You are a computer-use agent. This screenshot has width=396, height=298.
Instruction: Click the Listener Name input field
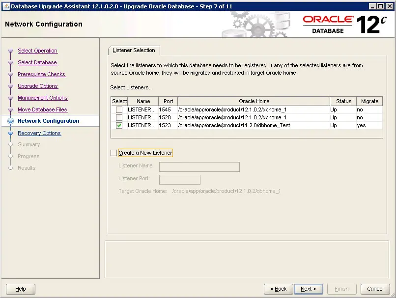tap(199, 167)
